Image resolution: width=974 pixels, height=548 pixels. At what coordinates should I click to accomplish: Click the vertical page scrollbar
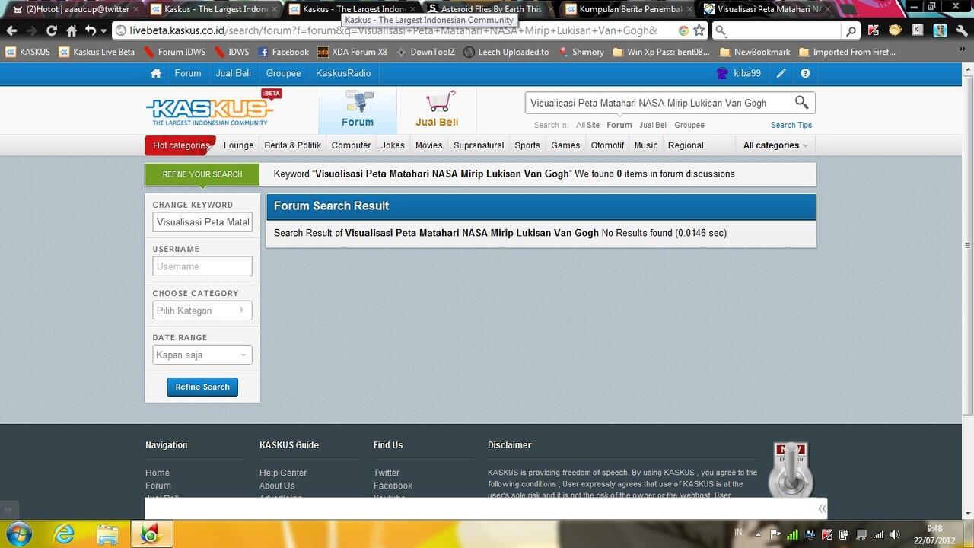pyautogui.click(x=968, y=245)
